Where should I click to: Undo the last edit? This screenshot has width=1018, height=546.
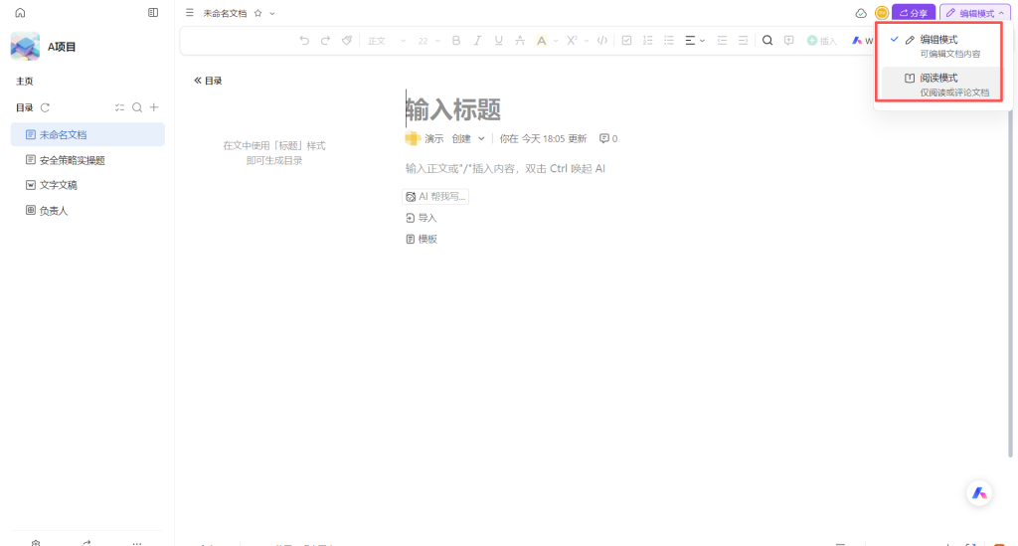304,40
